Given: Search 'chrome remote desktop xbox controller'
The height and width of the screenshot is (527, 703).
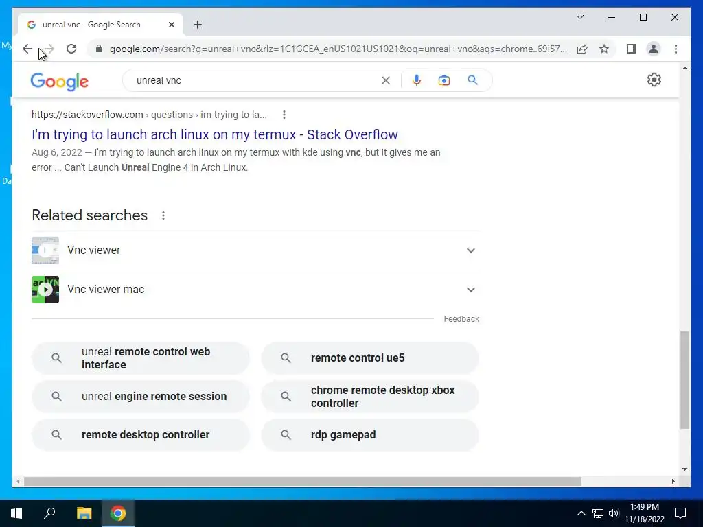Looking at the screenshot, I should pyautogui.click(x=370, y=396).
